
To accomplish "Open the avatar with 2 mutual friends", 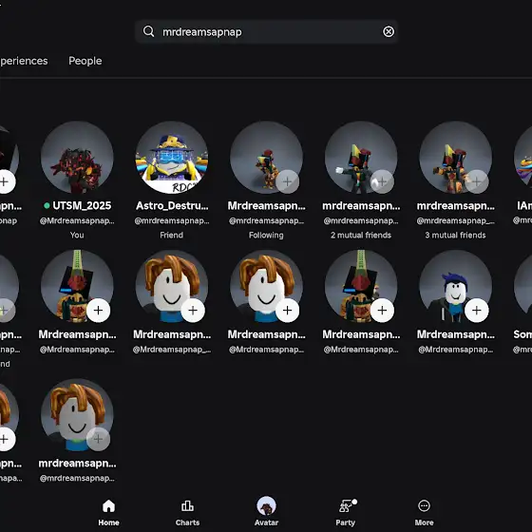I will pyautogui.click(x=361, y=158).
